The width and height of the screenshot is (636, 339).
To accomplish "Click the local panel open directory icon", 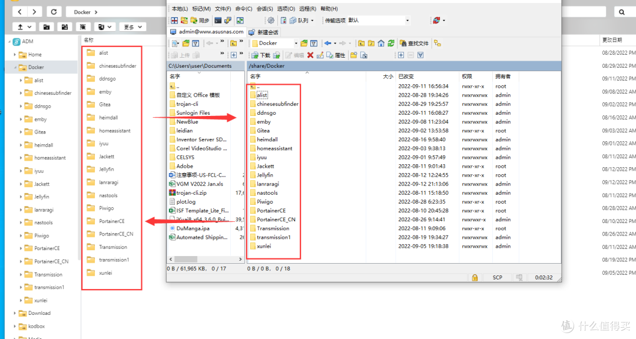I will click(185, 43).
